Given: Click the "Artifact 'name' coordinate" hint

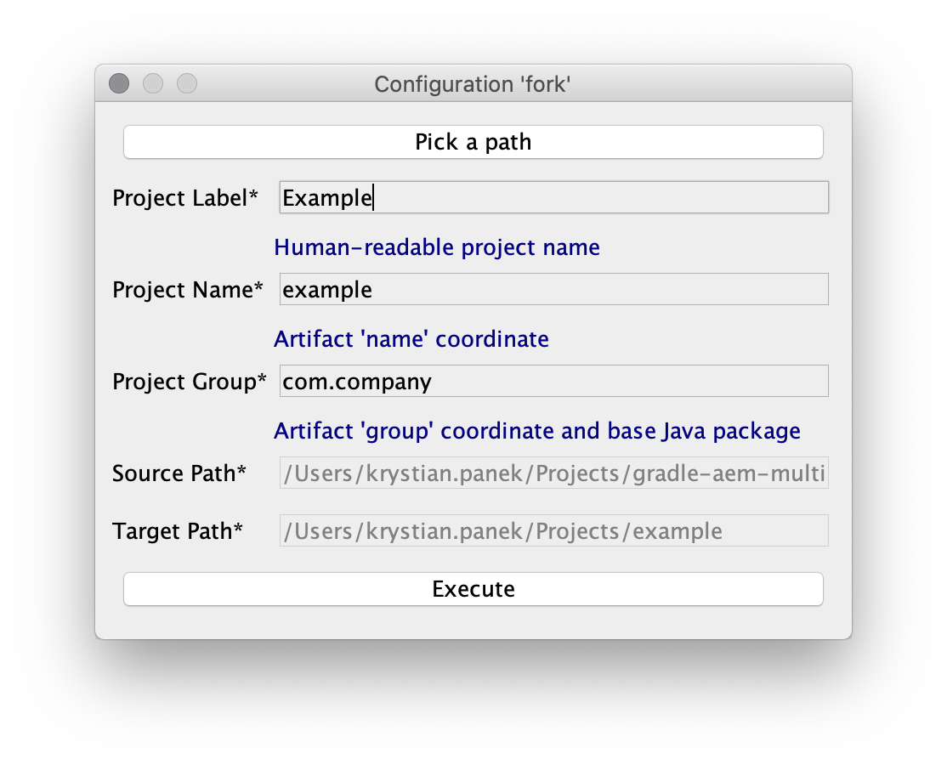Looking at the screenshot, I should pos(411,339).
